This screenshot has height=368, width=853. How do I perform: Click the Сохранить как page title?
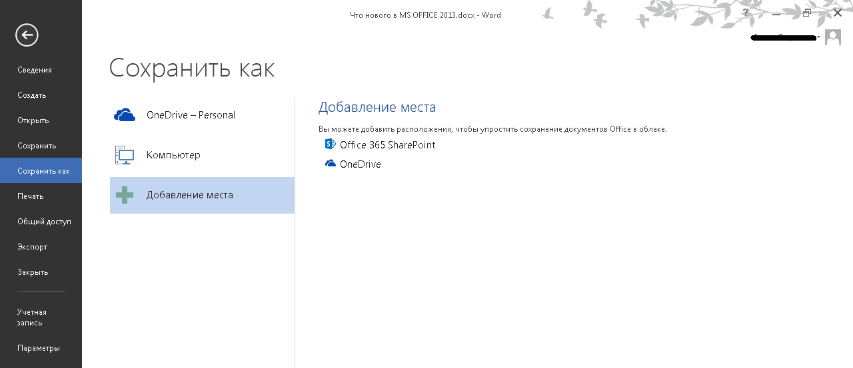click(192, 68)
